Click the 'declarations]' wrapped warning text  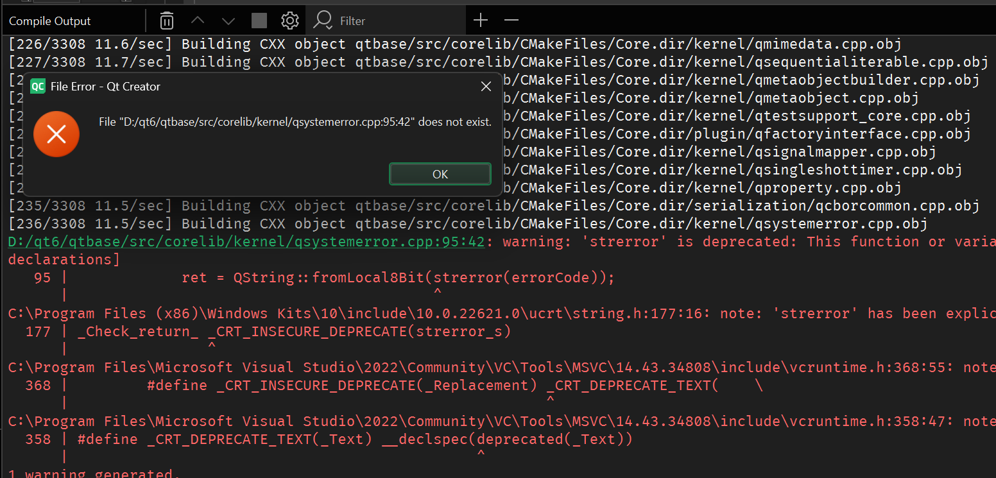64,260
